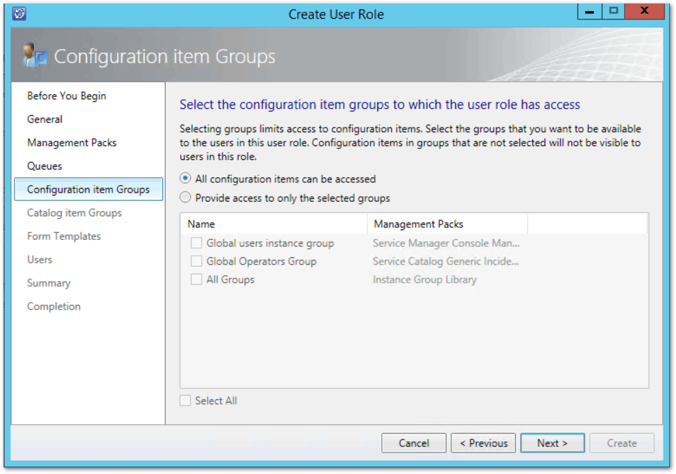
Task: Switch to the Management Packs step
Action: [x=72, y=143]
